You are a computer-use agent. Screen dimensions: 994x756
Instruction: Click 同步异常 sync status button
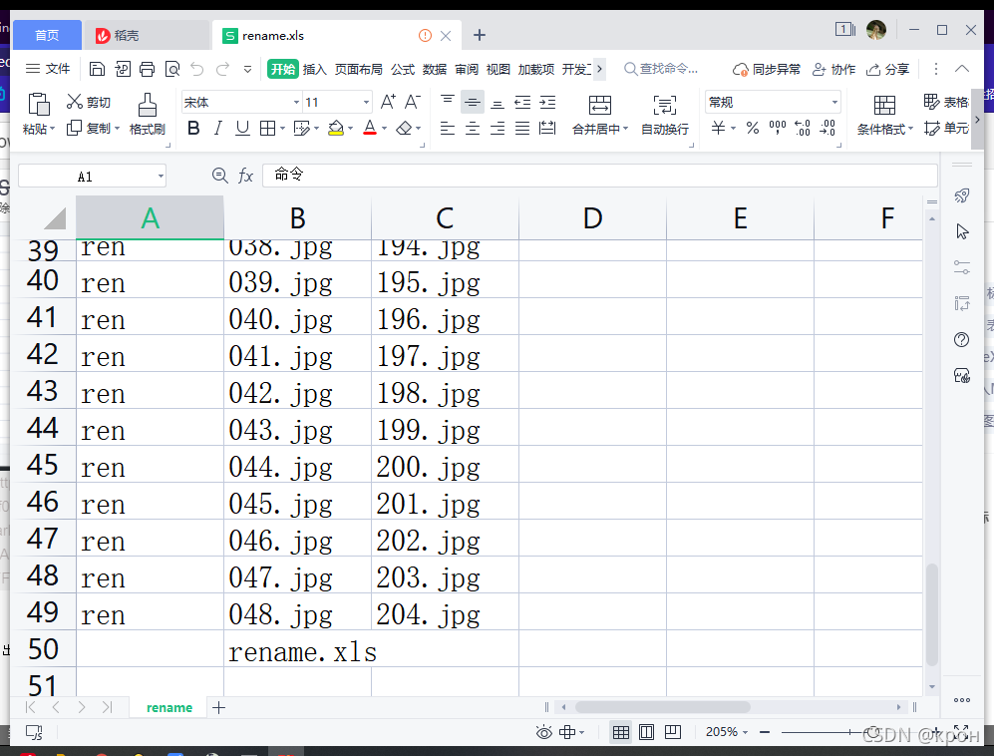[x=767, y=69]
